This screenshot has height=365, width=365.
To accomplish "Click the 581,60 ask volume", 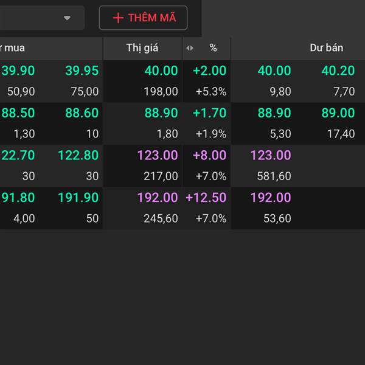I will coord(274,176).
